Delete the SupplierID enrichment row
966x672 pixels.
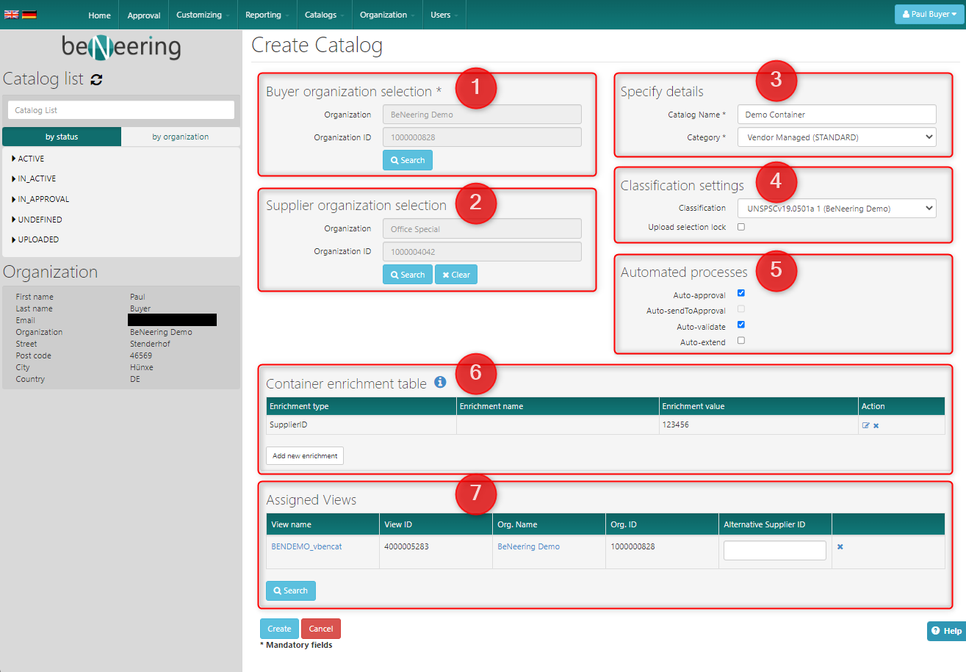coord(876,425)
